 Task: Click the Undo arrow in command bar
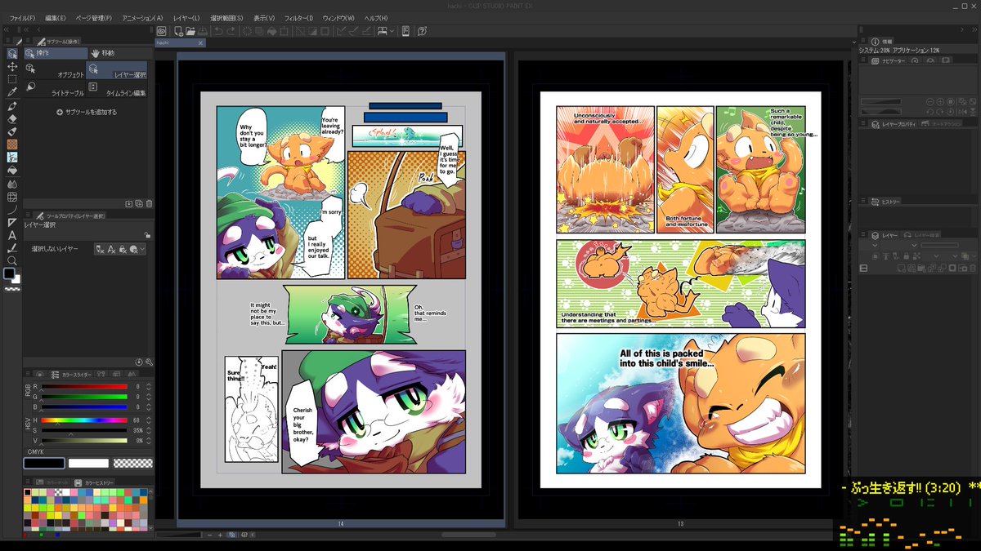pos(217,31)
